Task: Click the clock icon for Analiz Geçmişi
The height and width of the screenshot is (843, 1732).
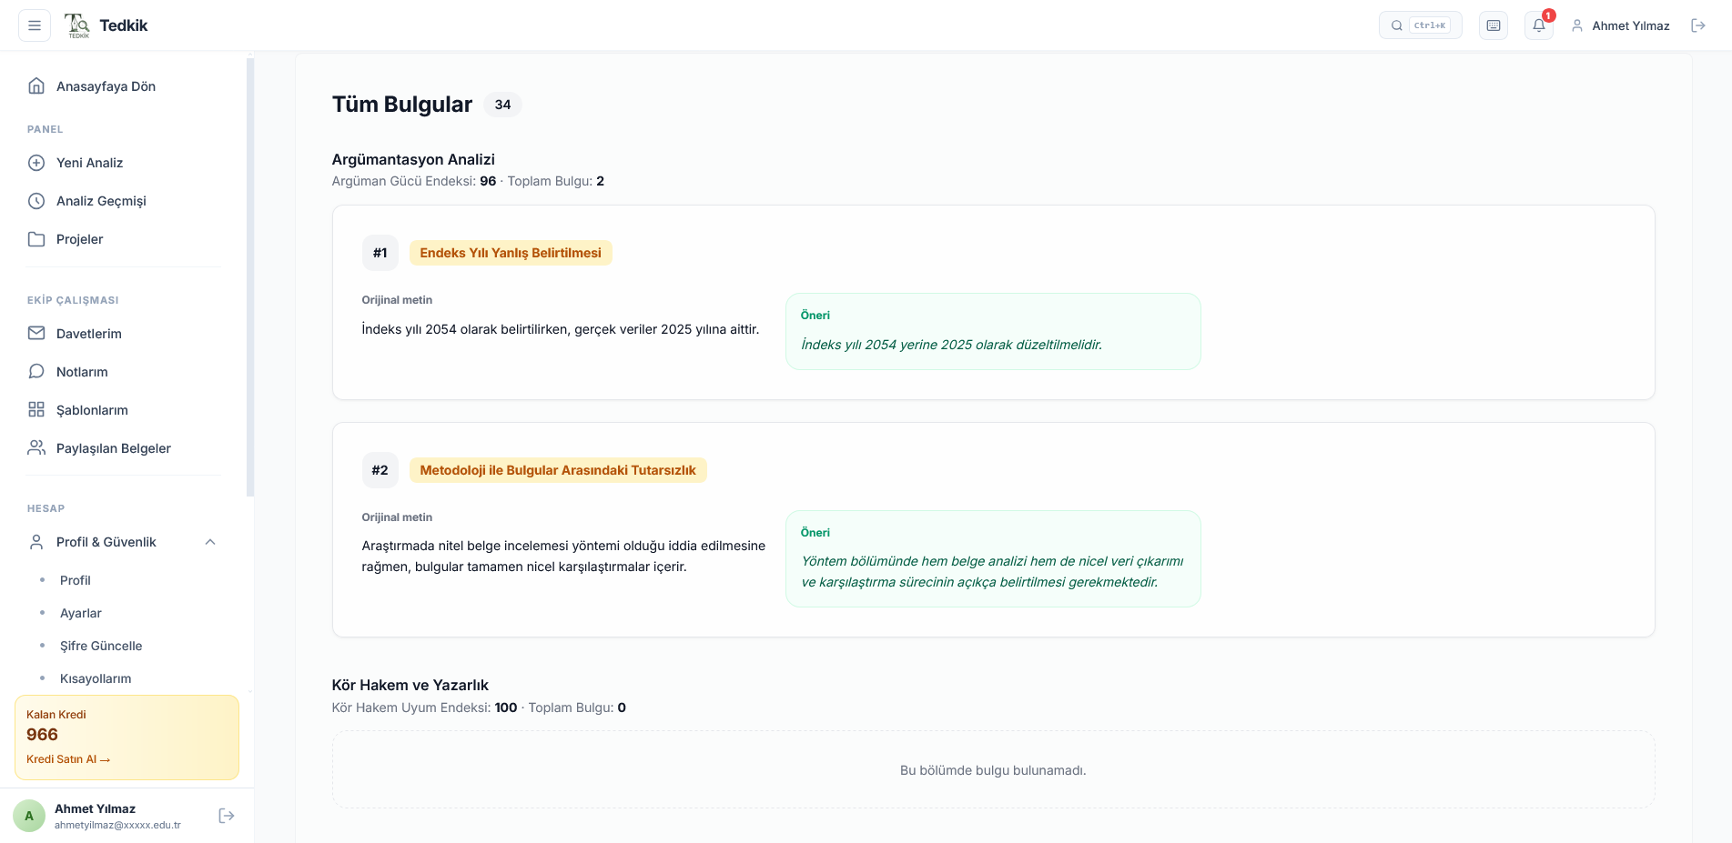Action: pyautogui.click(x=36, y=201)
